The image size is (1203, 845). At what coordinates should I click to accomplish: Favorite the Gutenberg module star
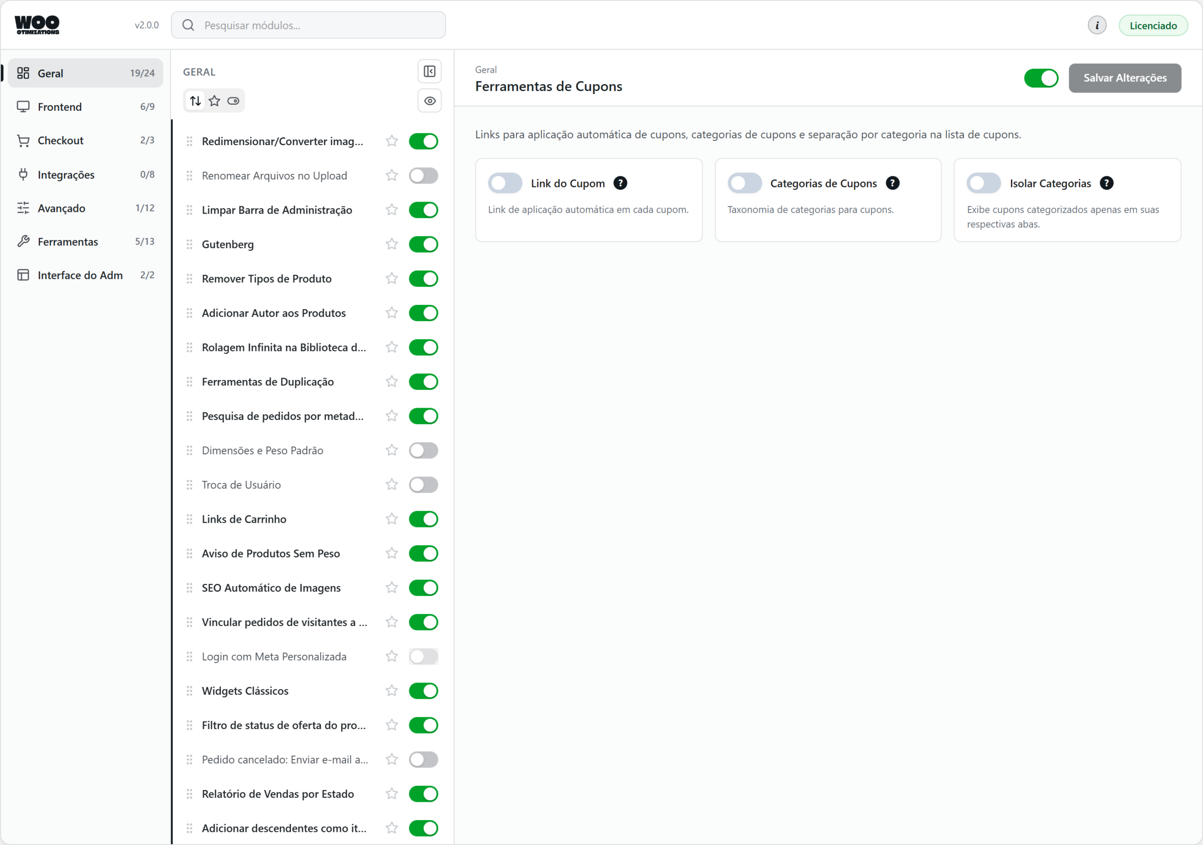(391, 244)
